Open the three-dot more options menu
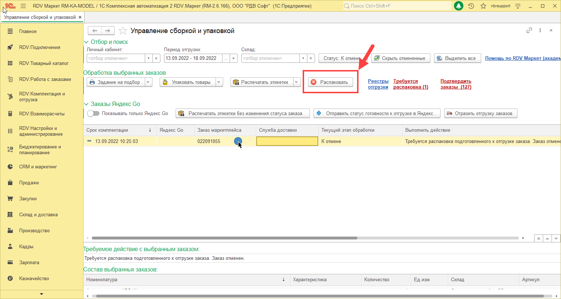 (540, 30)
